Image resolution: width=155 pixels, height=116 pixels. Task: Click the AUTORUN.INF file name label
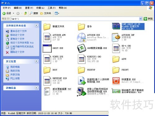pyautogui.click(x=128, y=35)
